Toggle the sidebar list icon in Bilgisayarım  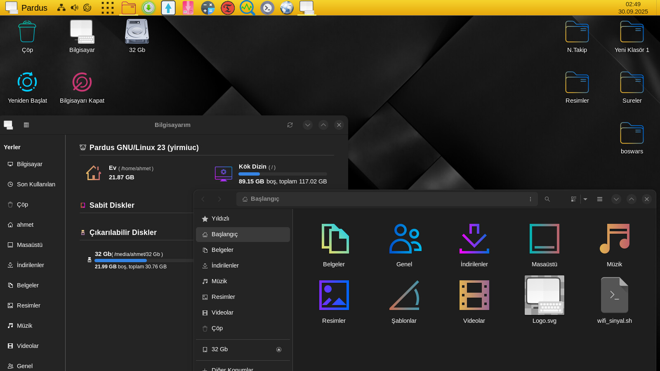(26, 125)
